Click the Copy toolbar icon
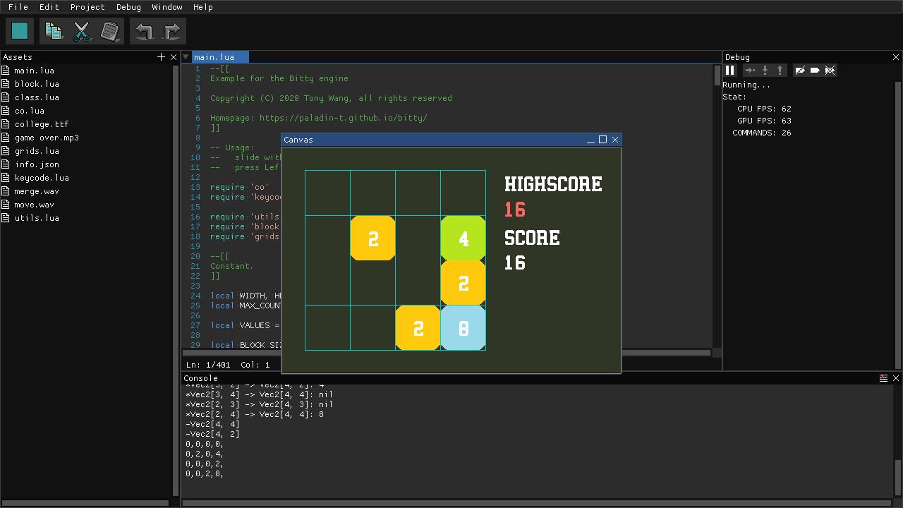Viewport: 903px width, 508px height. [x=54, y=30]
